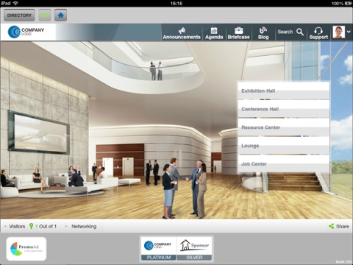Open the Blog feed icon
This screenshot has height=265, width=353.
[263, 30]
